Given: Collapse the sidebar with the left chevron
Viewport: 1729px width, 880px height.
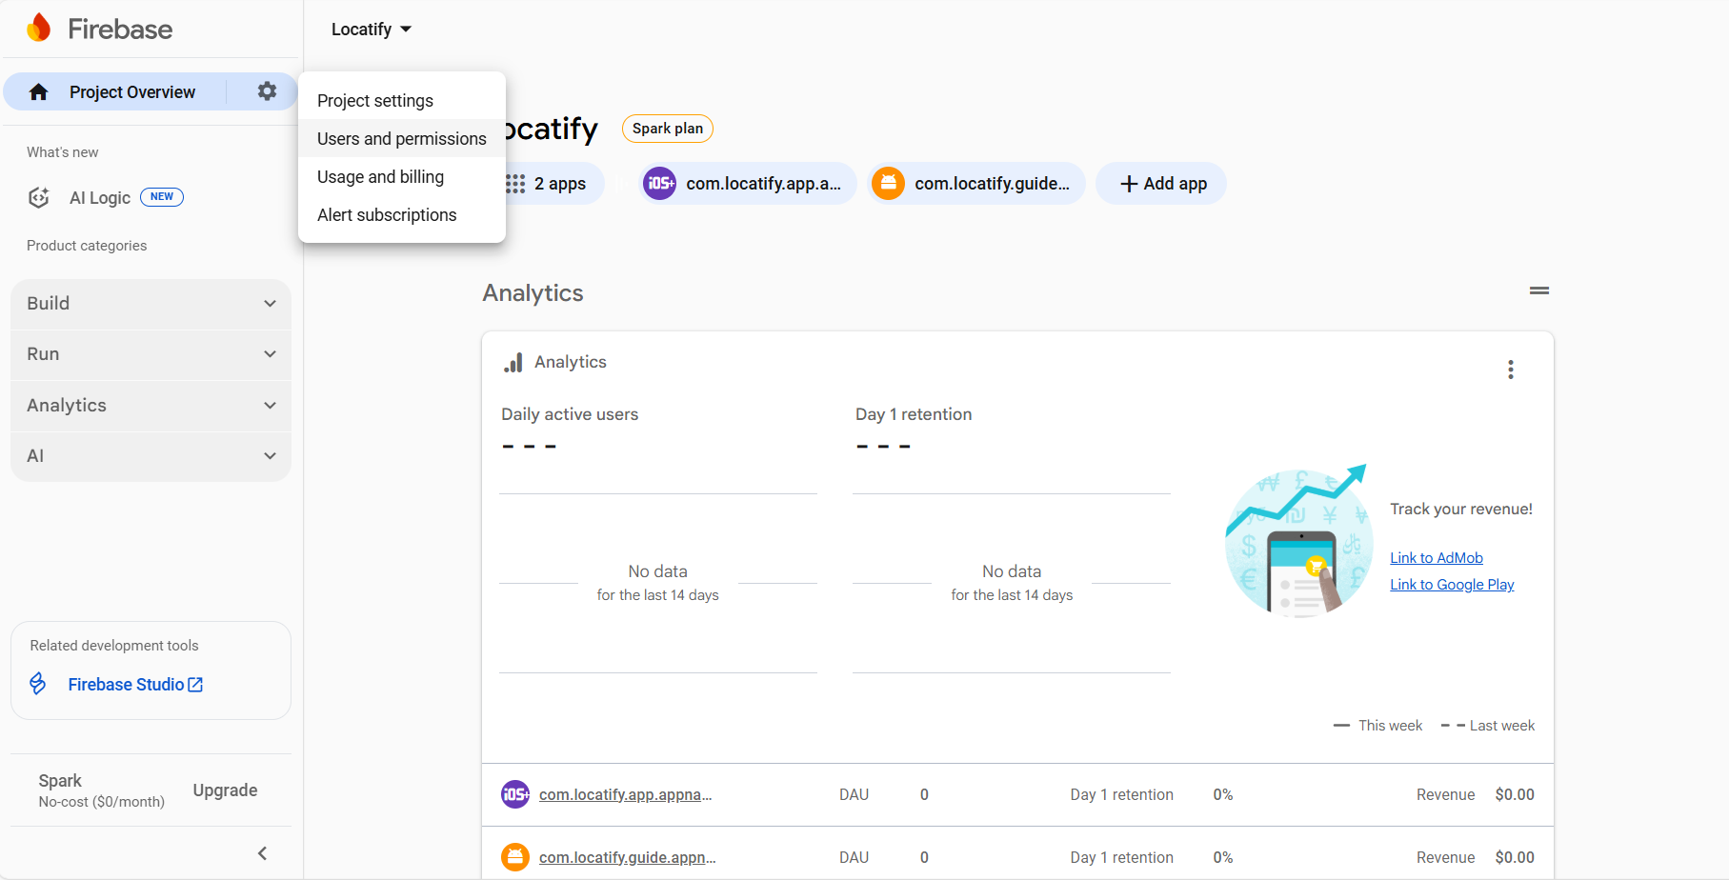Looking at the screenshot, I should (263, 853).
